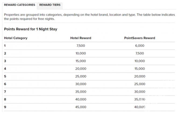Click the 35,000 Hotel Reward for category 7
The width and height of the screenshot is (179, 115).
click(x=81, y=92)
